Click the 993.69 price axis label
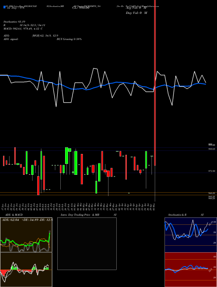The width and height of the screenshot is (217, 287). [x=212, y=149]
